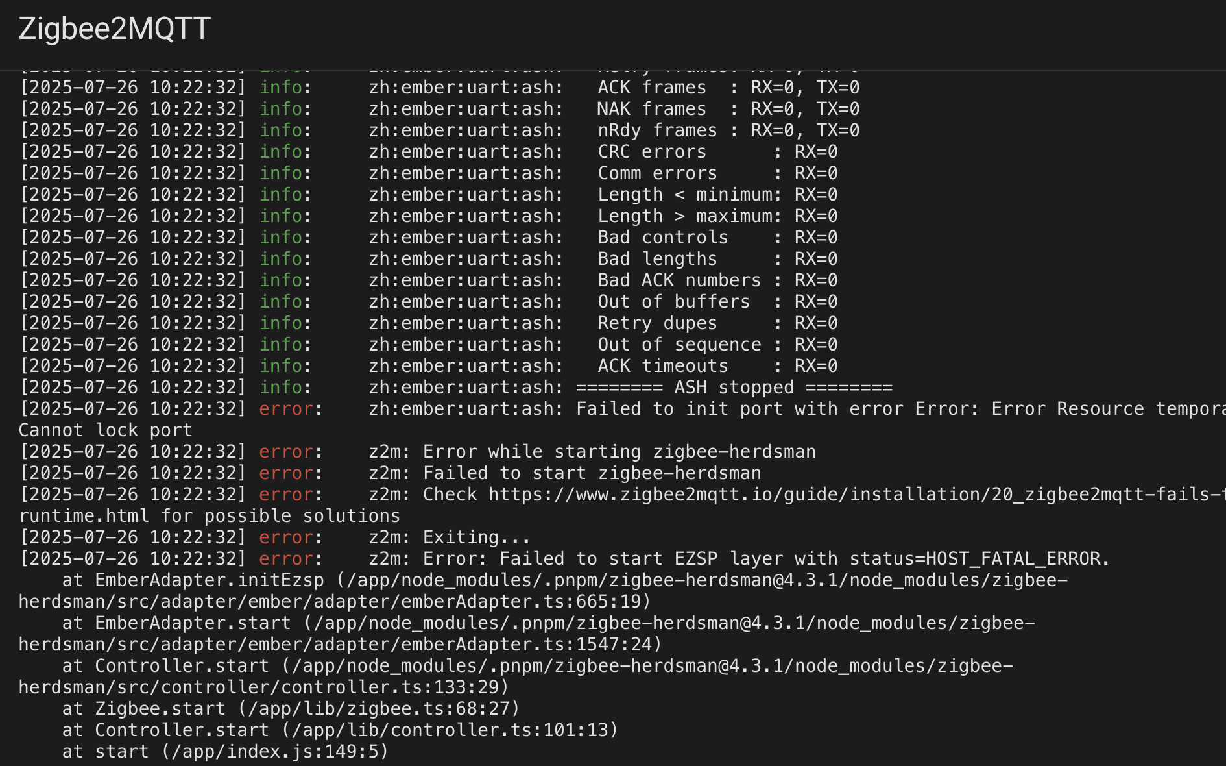The width and height of the screenshot is (1226, 766).
Task: Click the HOST_FATAL_ERROR status text
Action: [1016, 559]
